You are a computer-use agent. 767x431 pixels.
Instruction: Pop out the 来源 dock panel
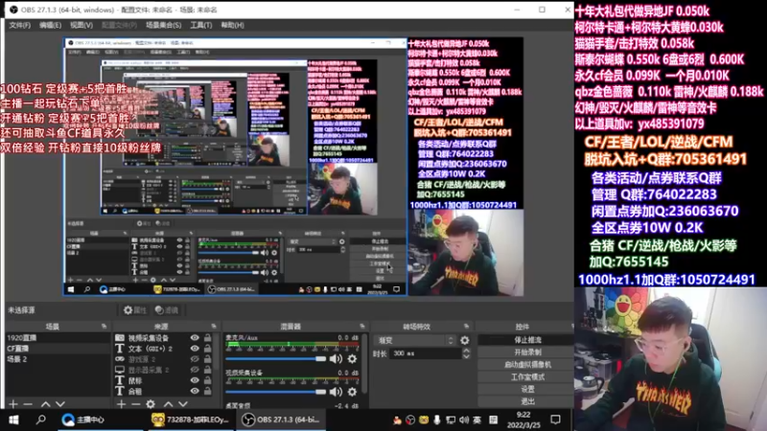point(214,326)
